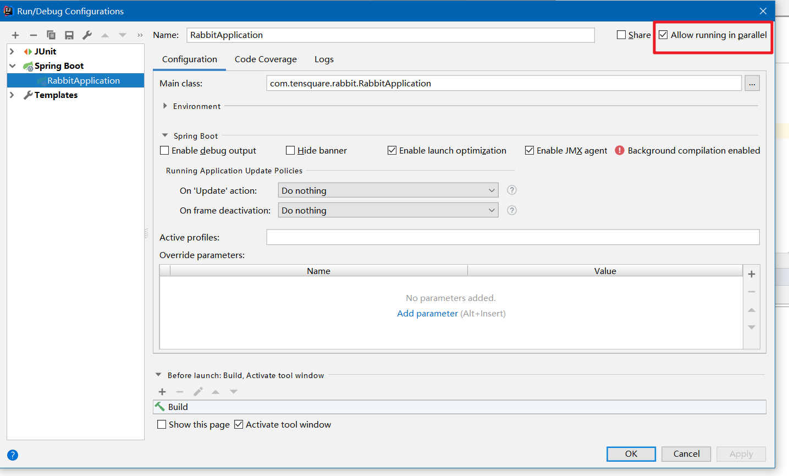Remove the before-launch task

(x=180, y=392)
